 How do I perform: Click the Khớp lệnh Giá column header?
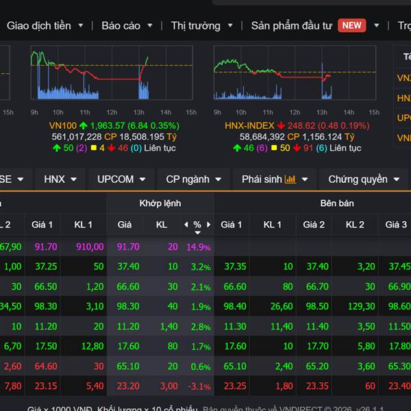click(x=125, y=225)
